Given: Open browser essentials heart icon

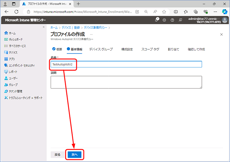Looking at the screenshot, I should pyautogui.click(x=205, y=12).
